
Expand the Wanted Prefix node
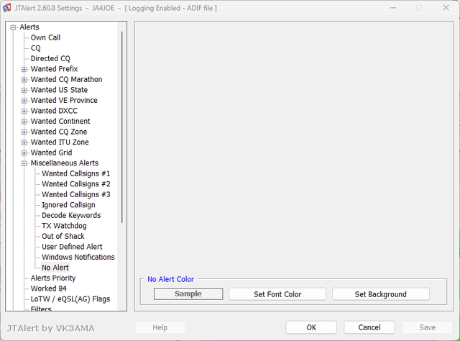pyautogui.click(x=24, y=69)
